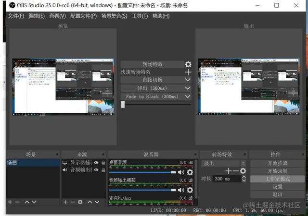308x216 pixels.
Task: Mute the 音频输出捕获 mixer channel
Action: point(181,190)
